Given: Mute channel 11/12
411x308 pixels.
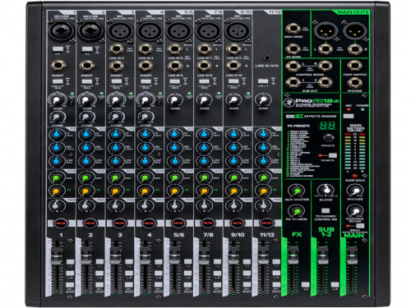Looking at the screenshot, I should [266, 223].
